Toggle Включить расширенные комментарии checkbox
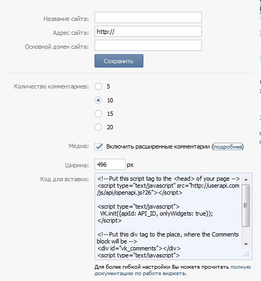261x281 pixels. click(x=98, y=147)
